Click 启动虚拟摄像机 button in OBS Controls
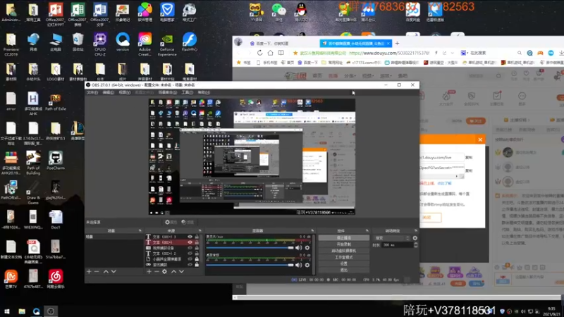The height and width of the screenshot is (317, 564). coord(344,251)
